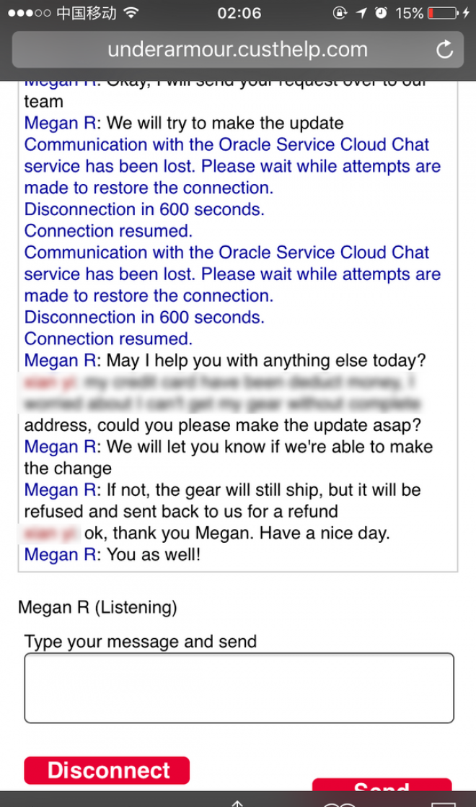Focus the message text box
Viewport: 476px width, 807px height.
pos(239,688)
